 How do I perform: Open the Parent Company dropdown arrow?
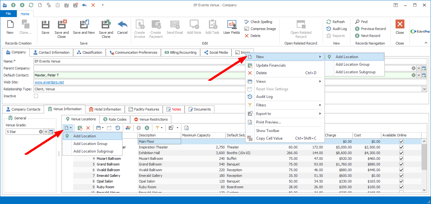[419, 68]
